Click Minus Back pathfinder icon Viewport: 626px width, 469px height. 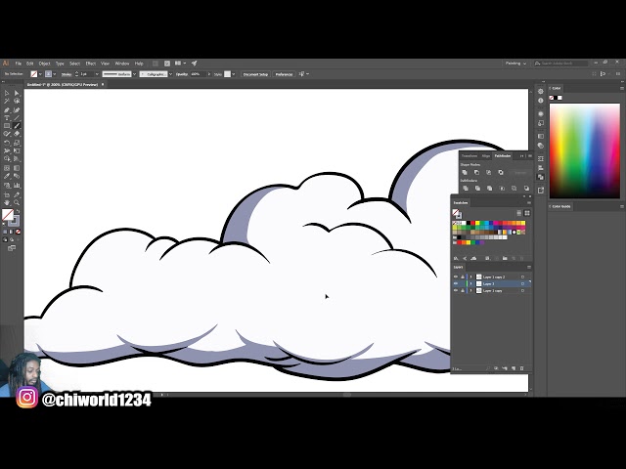(x=526, y=189)
